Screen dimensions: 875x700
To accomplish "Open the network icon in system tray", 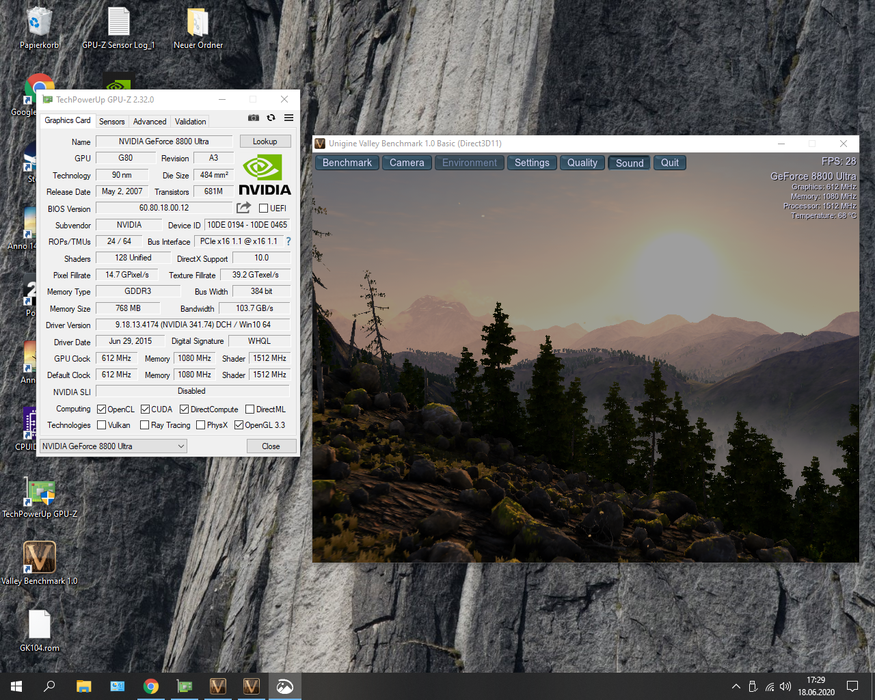I will [x=770, y=686].
